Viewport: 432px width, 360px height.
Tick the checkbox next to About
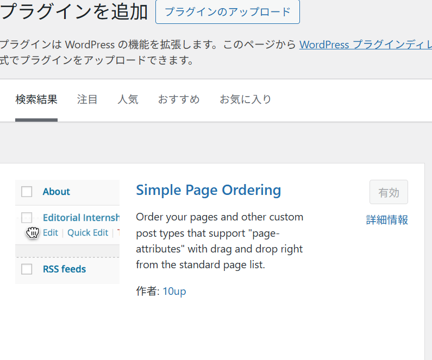[27, 192]
